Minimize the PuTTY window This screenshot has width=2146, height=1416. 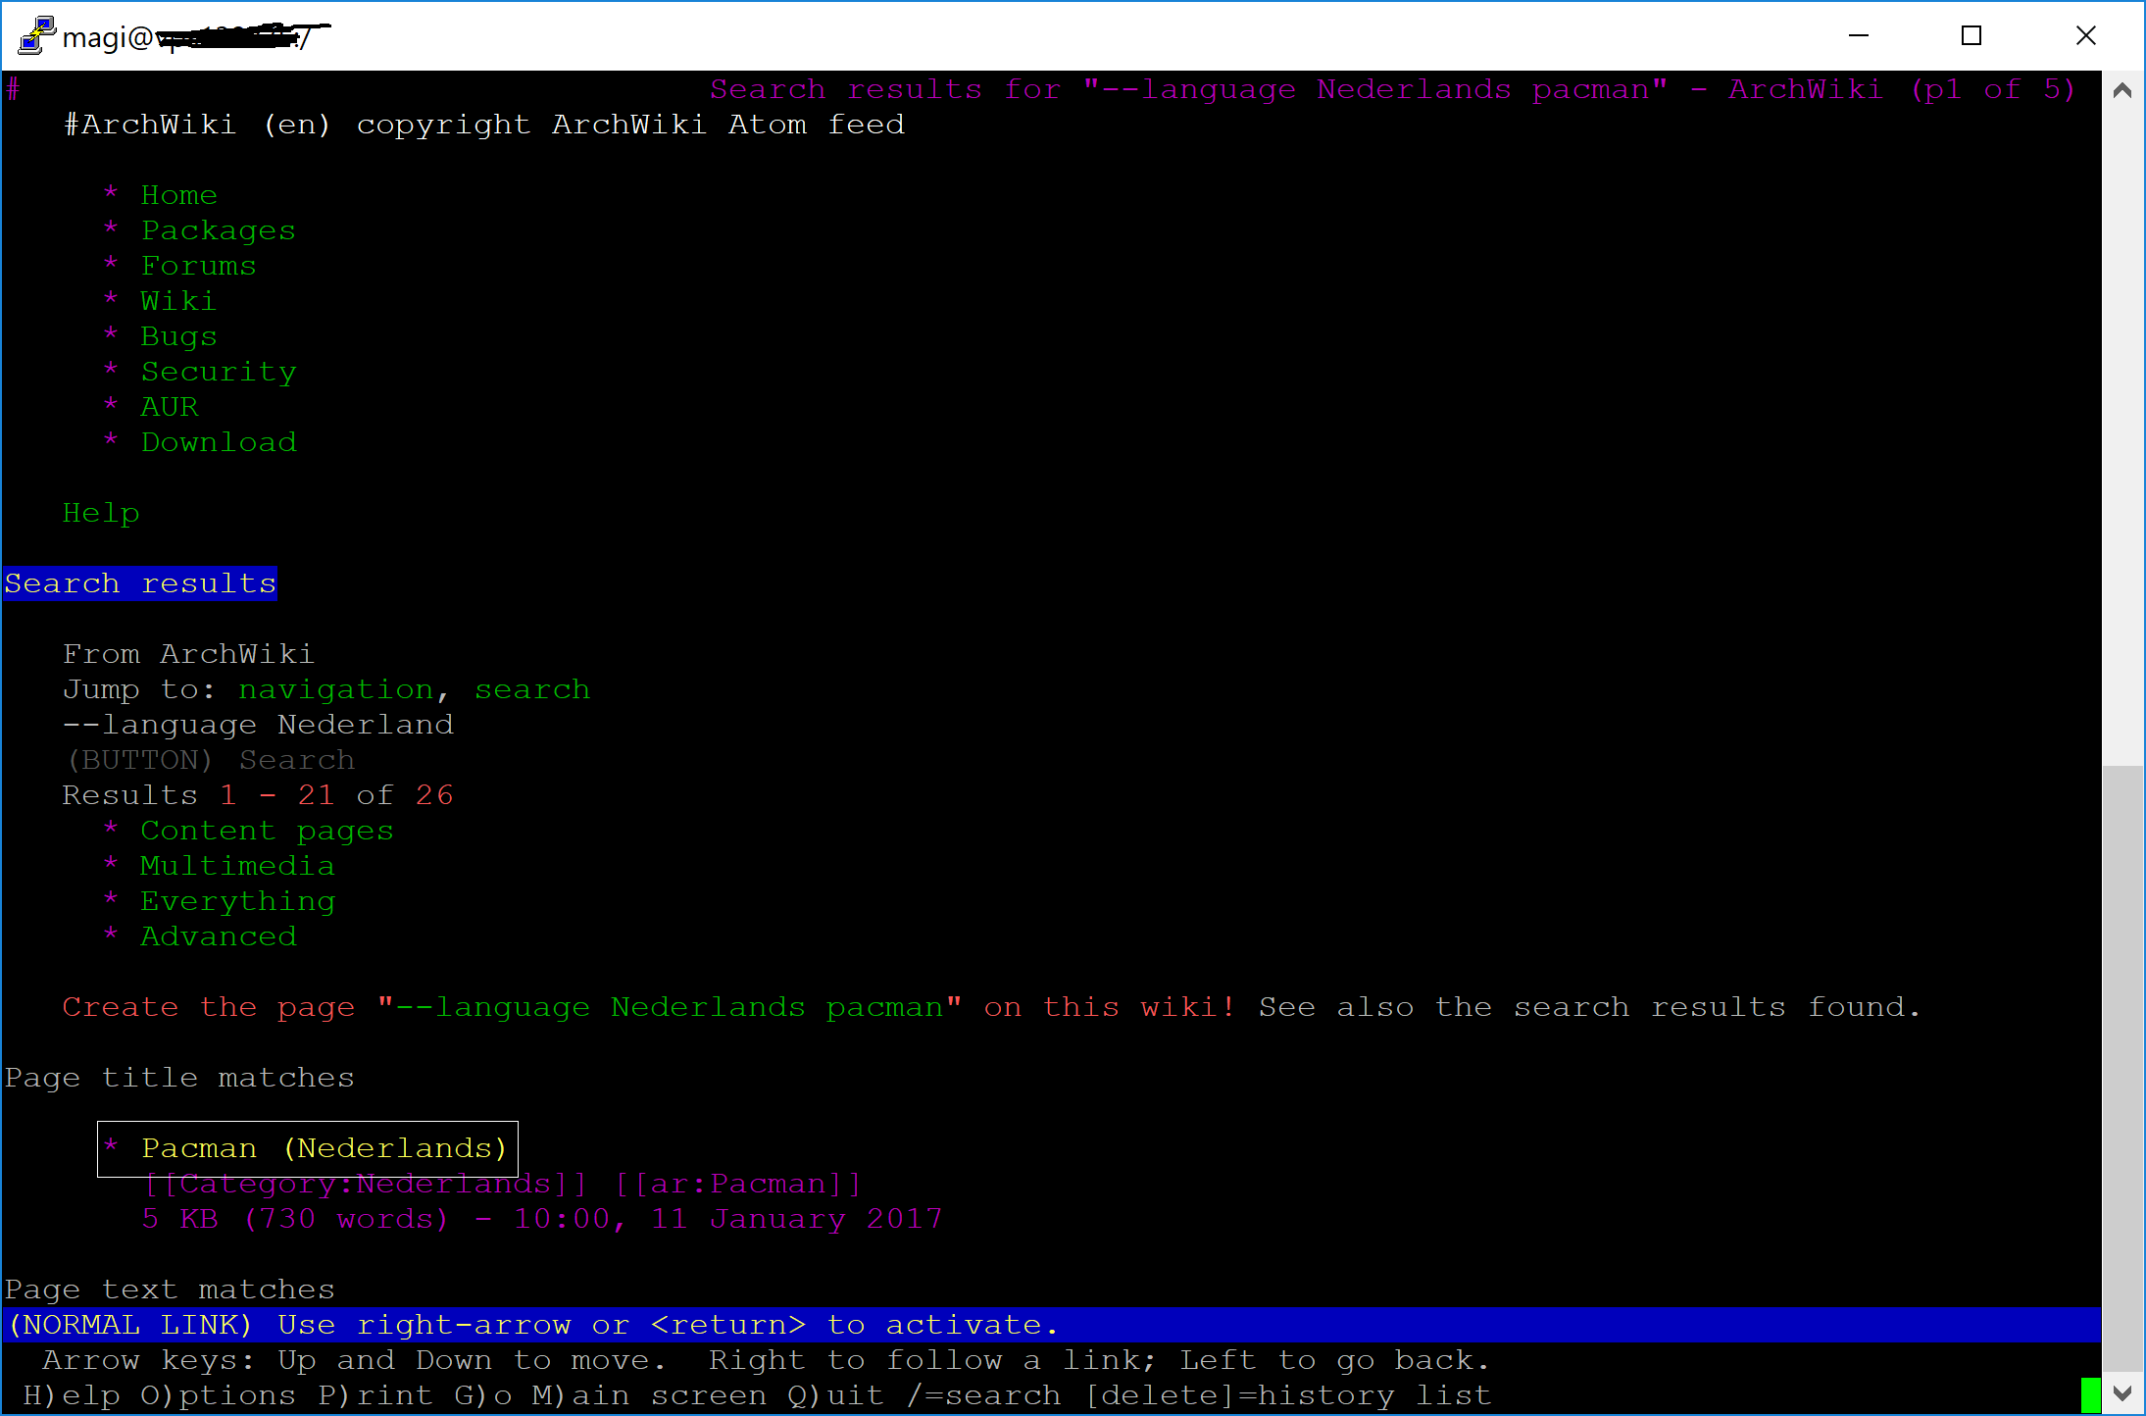tap(1859, 36)
